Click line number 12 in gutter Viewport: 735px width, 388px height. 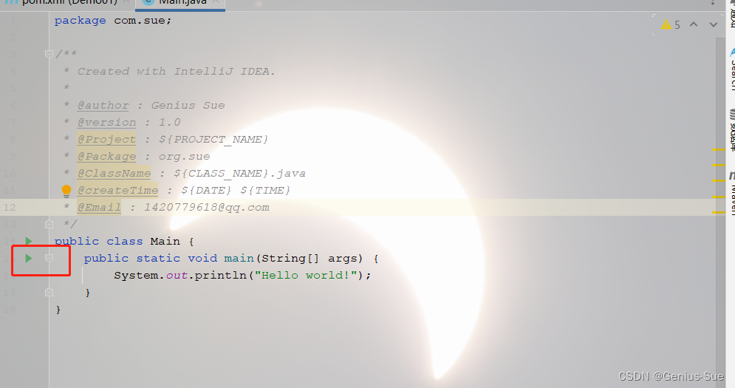tap(10, 208)
